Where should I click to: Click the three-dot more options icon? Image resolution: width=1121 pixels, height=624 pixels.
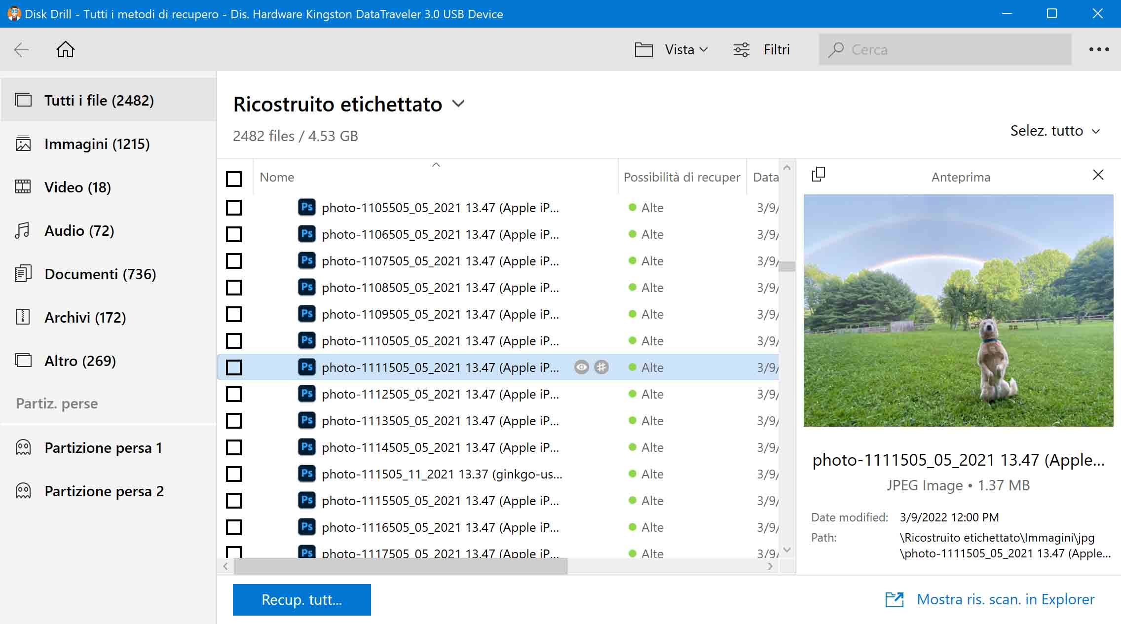[1099, 49]
